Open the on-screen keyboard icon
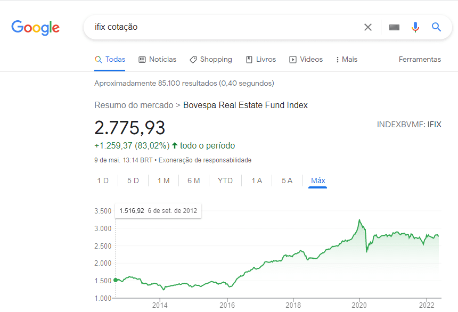This screenshot has width=458, height=312. (394, 27)
